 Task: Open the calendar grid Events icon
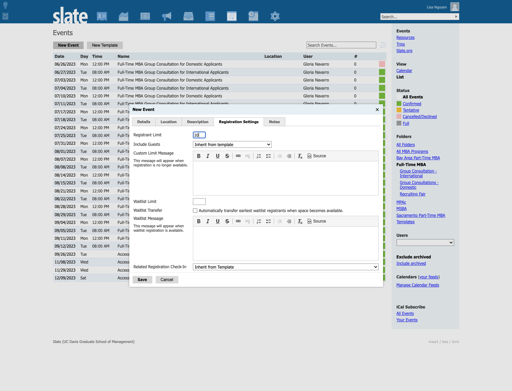(x=232, y=16)
